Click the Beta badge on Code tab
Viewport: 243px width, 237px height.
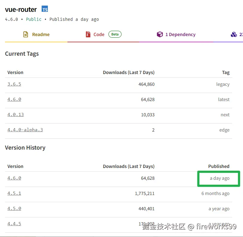pyautogui.click(x=115, y=34)
